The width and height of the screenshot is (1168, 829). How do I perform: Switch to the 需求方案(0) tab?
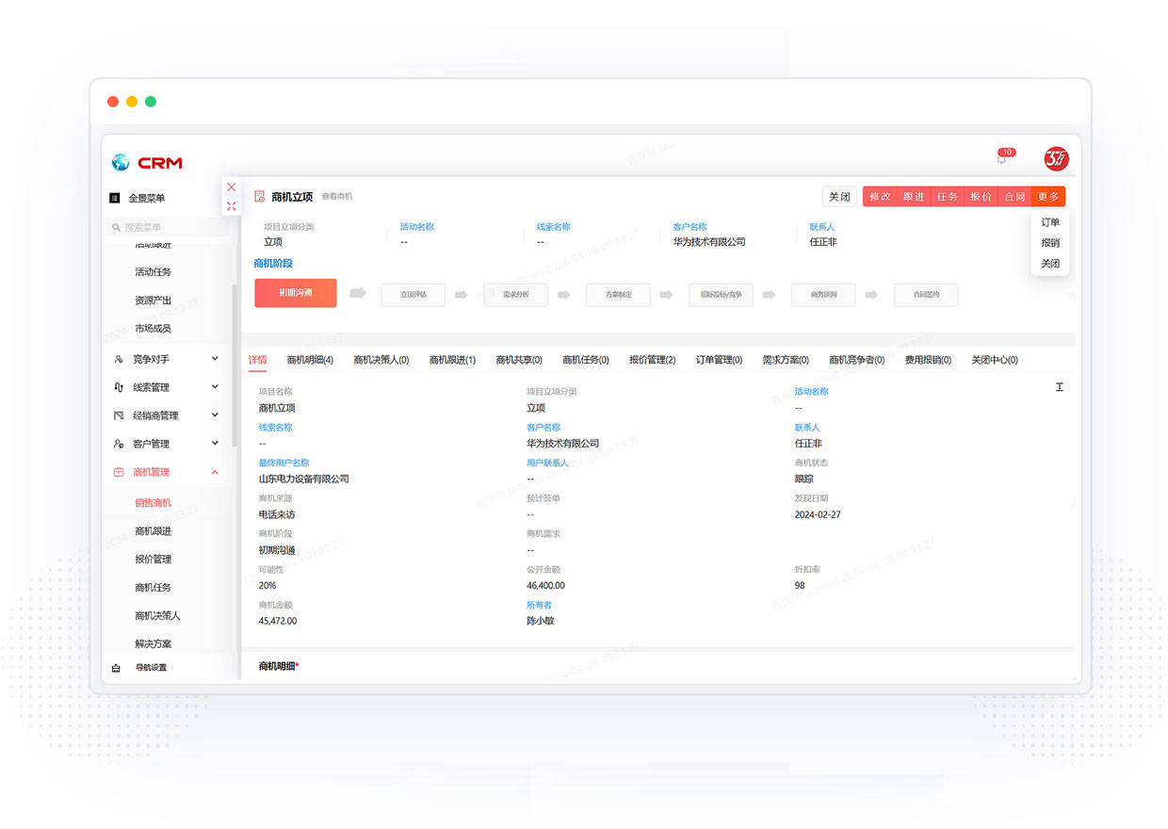pos(786,360)
